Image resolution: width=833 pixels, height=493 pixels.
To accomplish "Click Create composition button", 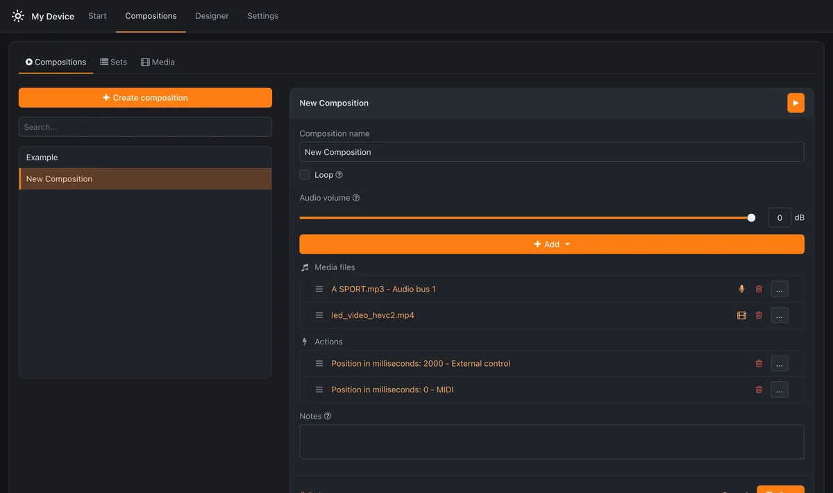I will tap(145, 98).
